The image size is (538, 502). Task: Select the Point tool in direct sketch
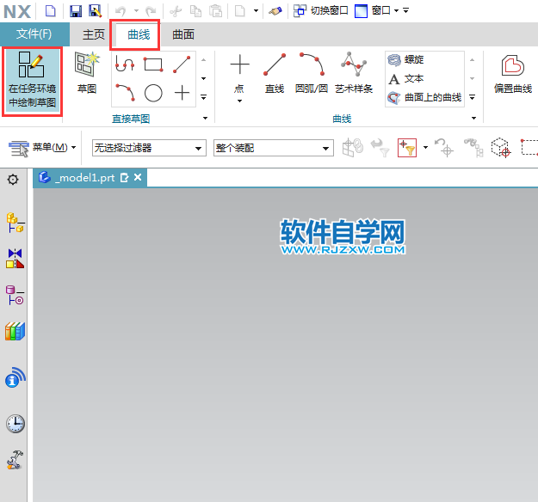click(x=182, y=93)
